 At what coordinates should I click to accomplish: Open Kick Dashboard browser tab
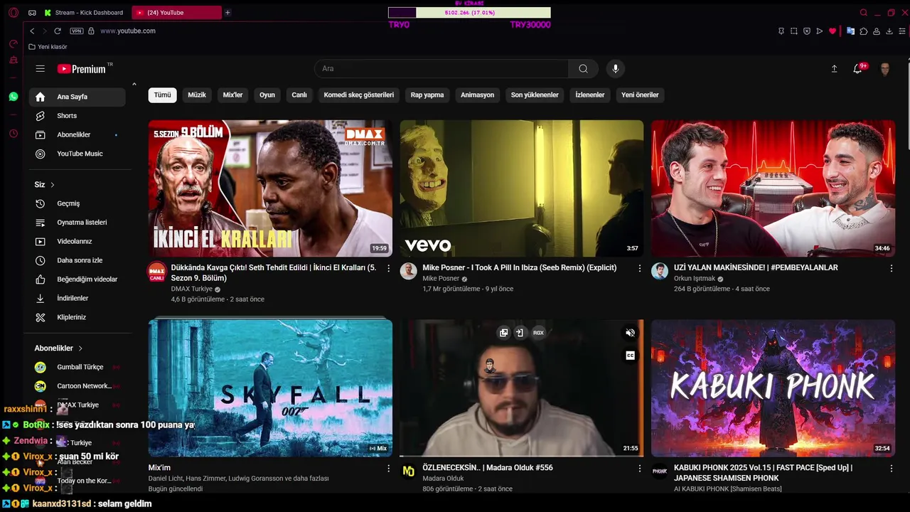coord(85,12)
